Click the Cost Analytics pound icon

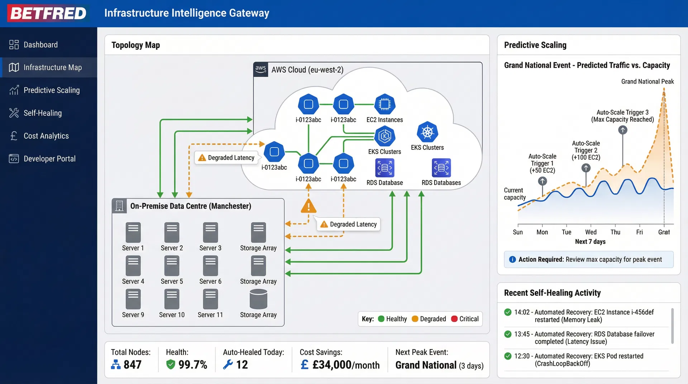pyautogui.click(x=14, y=136)
